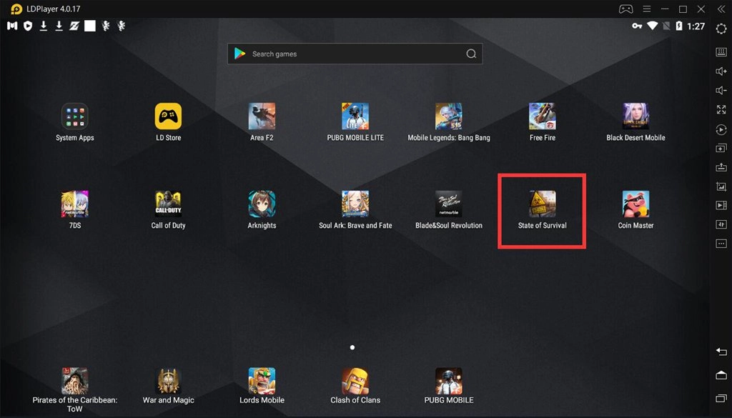Click the home screen page indicator dot
The width and height of the screenshot is (732, 418).
pos(352,347)
